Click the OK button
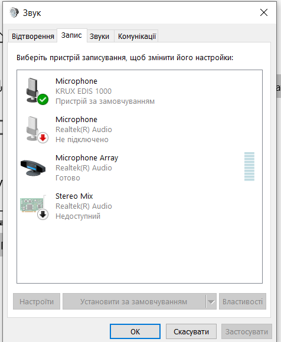 pos(135,331)
